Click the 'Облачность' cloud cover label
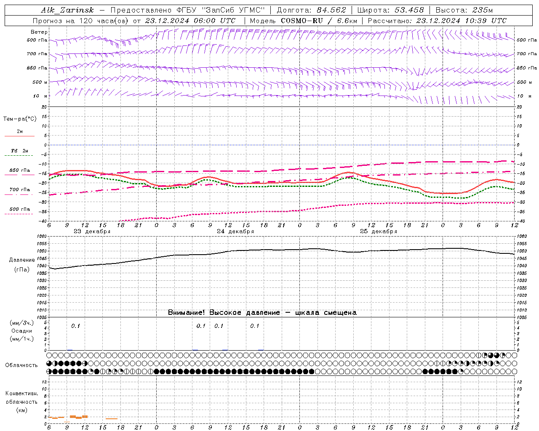The image size is (539, 431). pyautogui.click(x=21, y=365)
